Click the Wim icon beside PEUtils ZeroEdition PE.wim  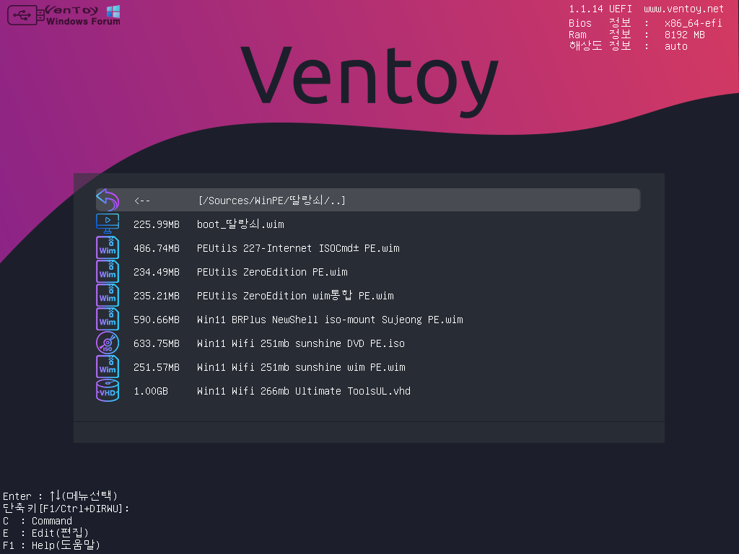[108, 272]
